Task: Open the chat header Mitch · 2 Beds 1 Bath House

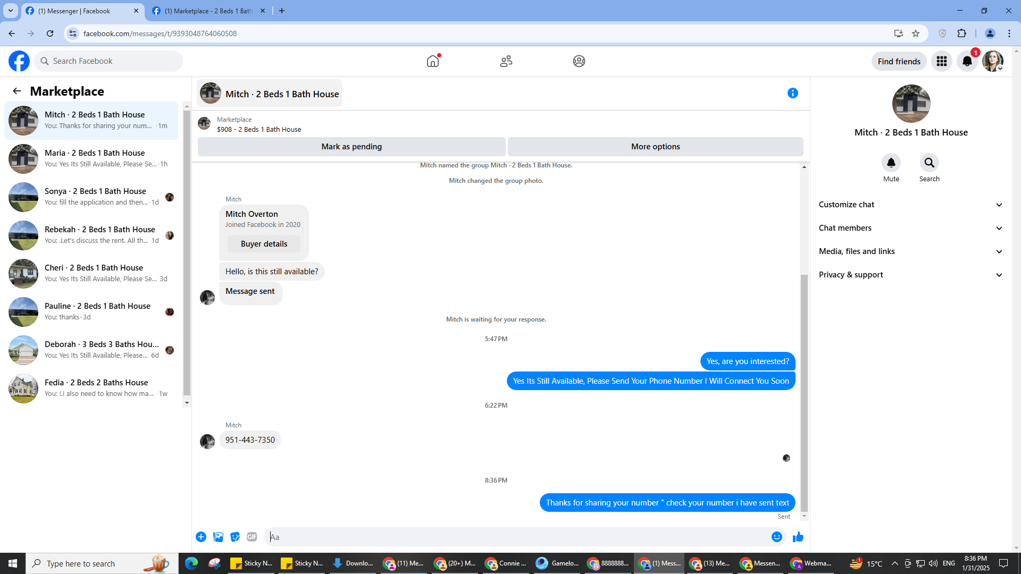Action: 270,94
